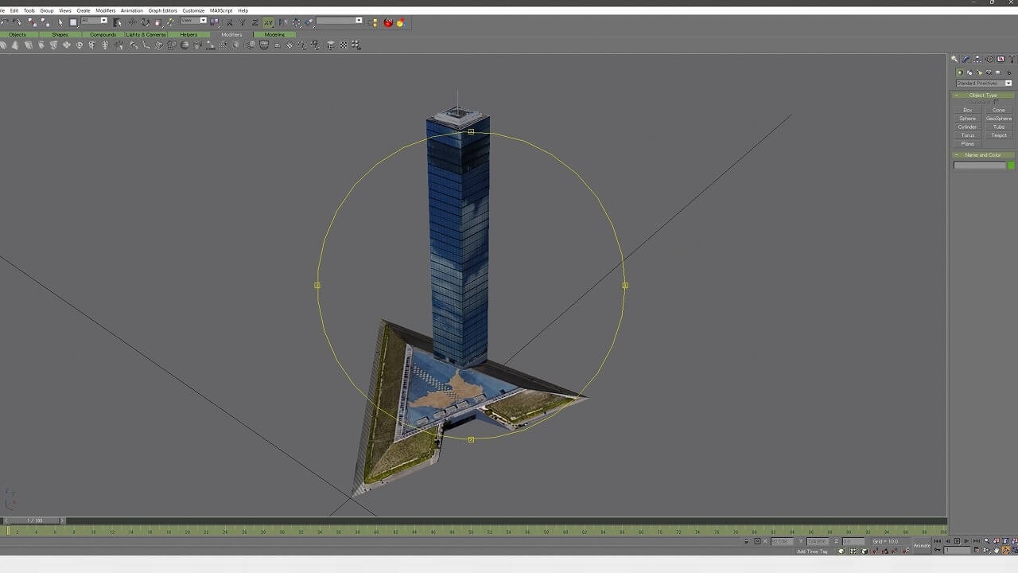Open the Graph Editors menu
The height and width of the screenshot is (573, 1018).
(x=162, y=10)
